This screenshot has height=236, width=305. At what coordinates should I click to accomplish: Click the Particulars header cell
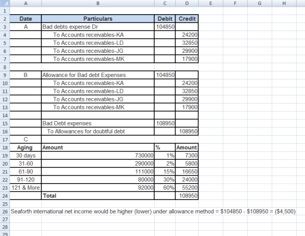coord(98,19)
